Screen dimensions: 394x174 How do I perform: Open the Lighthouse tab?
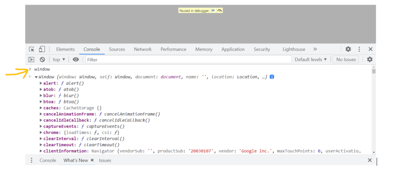pos(294,49)
